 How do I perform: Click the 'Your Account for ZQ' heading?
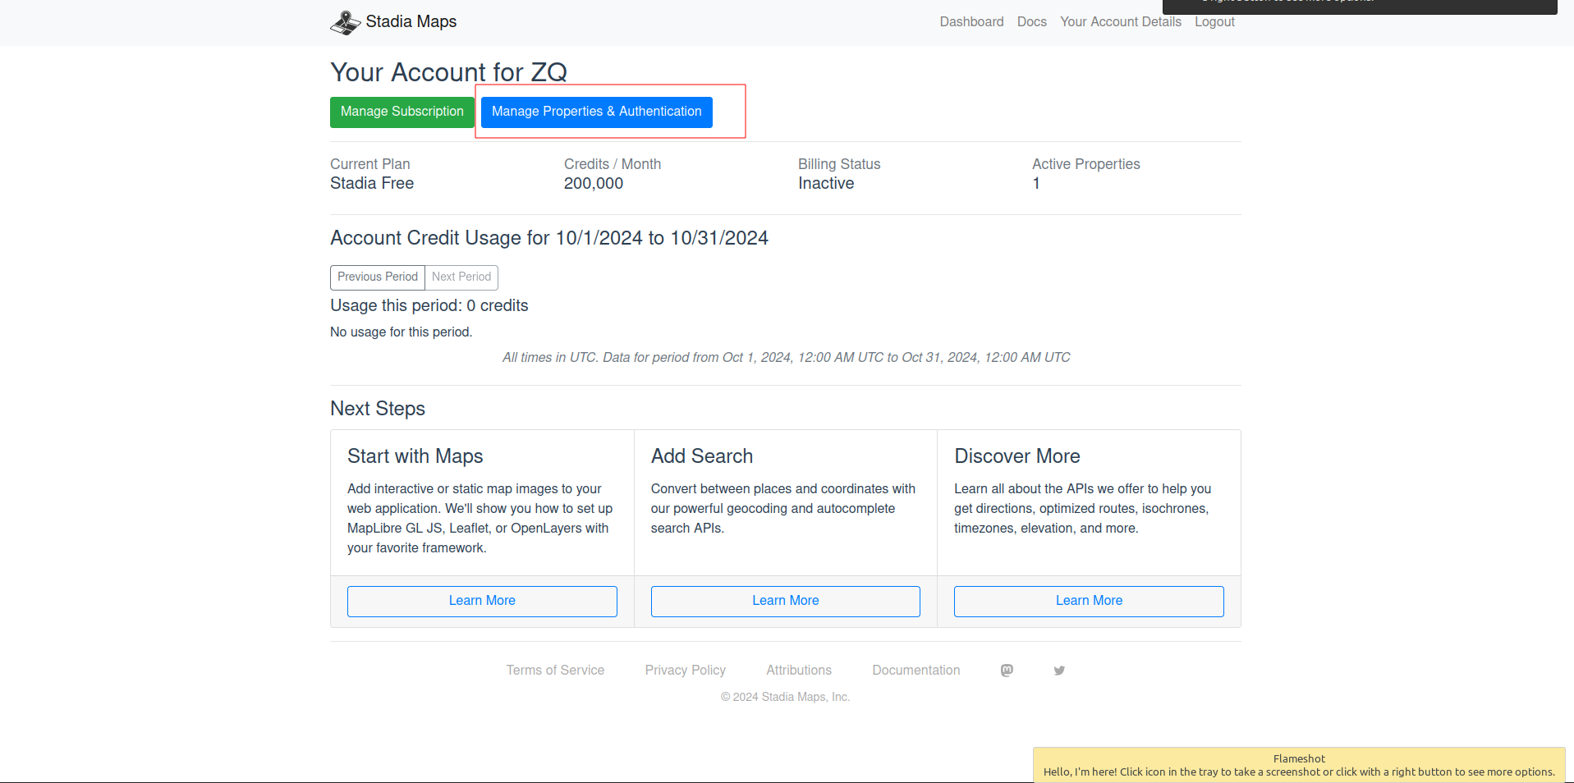pos(448,72)
